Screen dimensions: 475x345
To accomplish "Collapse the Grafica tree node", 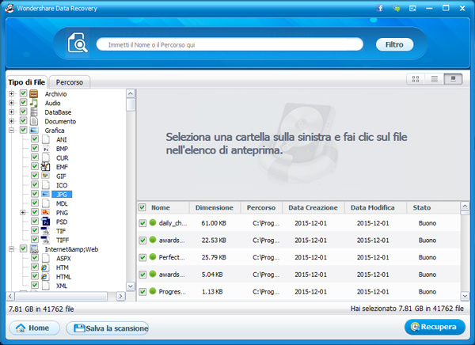I will point(12,131).
